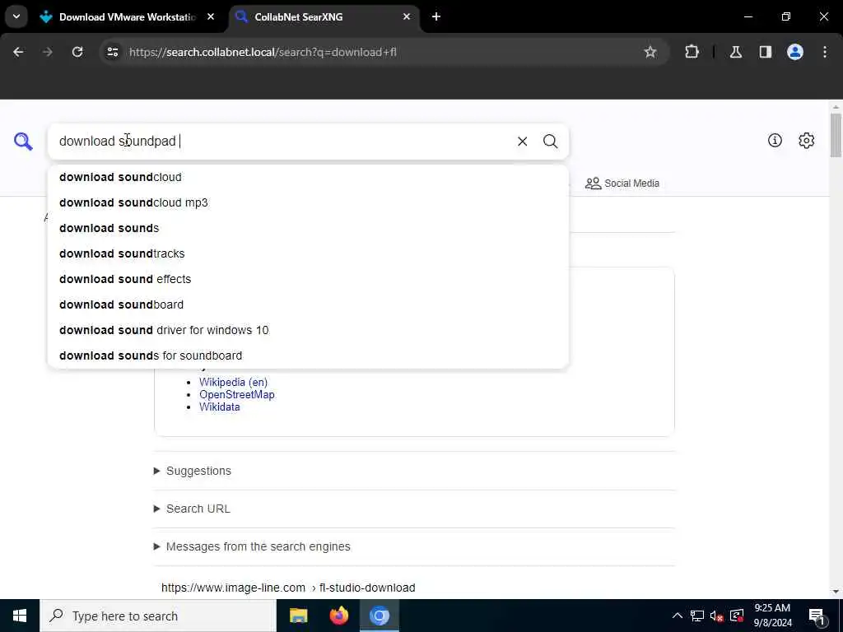Viewport: 843px width, 632px height.
Task: Open the notification center icon
Action: point(817,616)
